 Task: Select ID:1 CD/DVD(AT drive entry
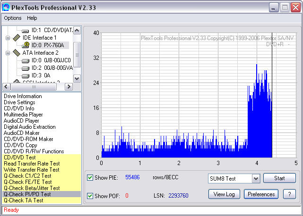click(x=52, y=30)
